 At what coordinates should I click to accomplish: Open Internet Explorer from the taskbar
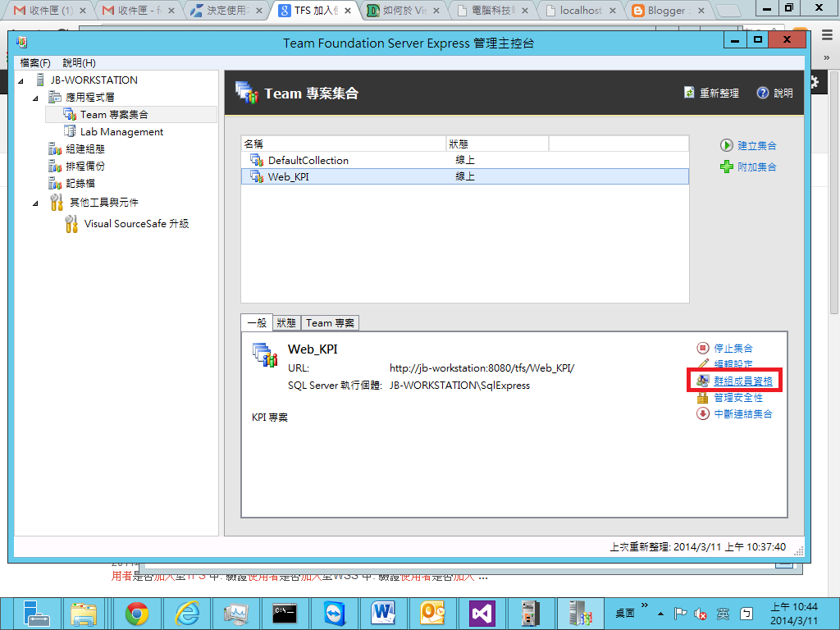point(187,613)
